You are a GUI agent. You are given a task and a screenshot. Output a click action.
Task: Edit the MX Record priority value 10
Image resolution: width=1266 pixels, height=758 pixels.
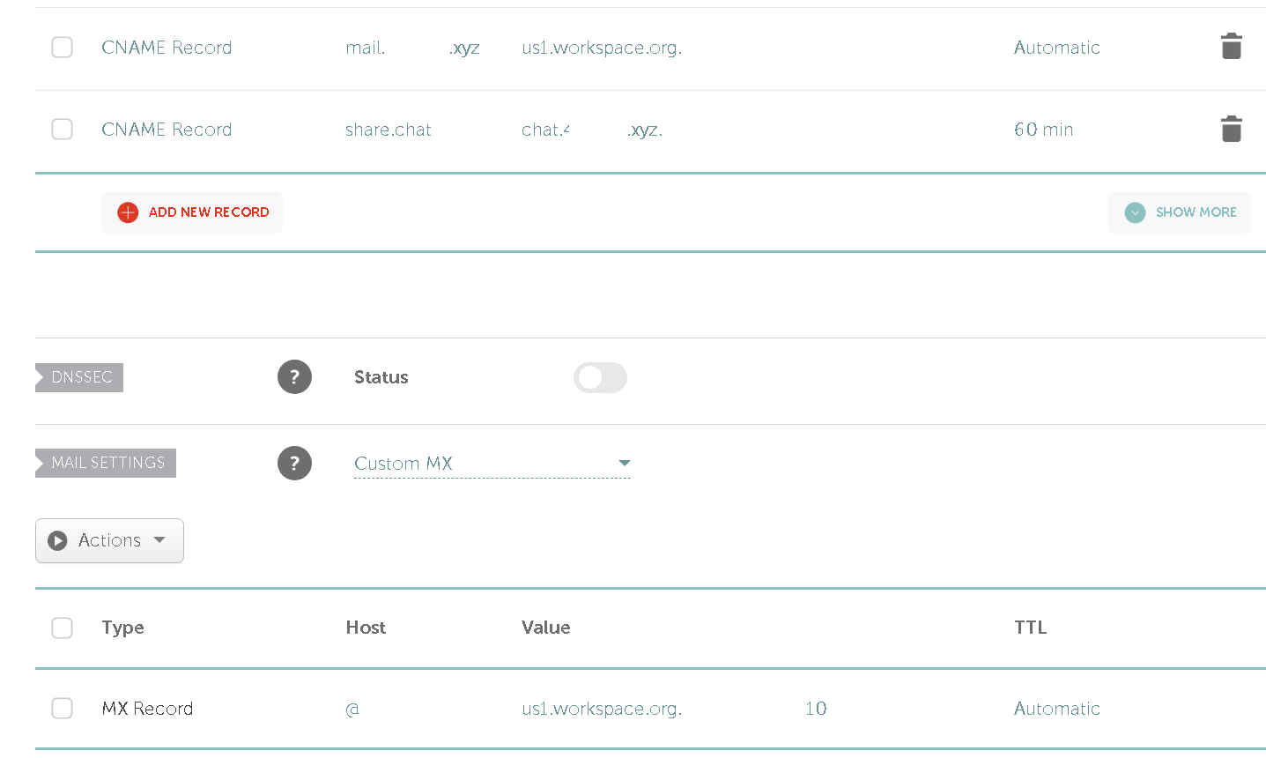coord(815,709)
